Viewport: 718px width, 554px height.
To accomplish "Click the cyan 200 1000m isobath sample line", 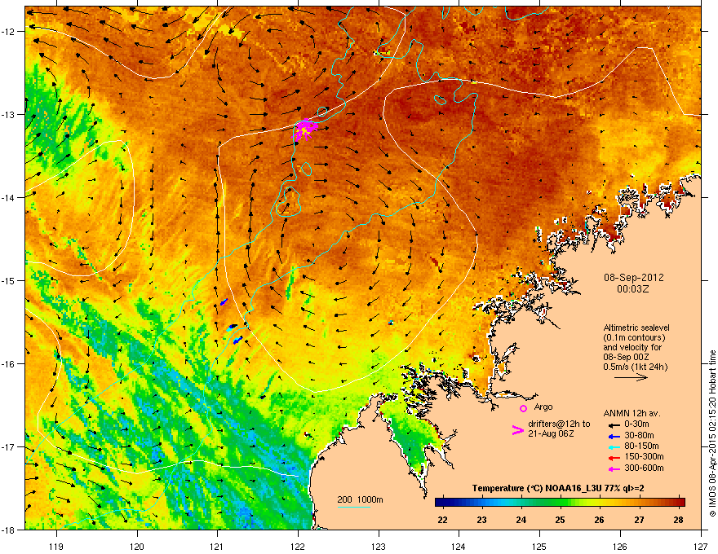I will [353, 507].
